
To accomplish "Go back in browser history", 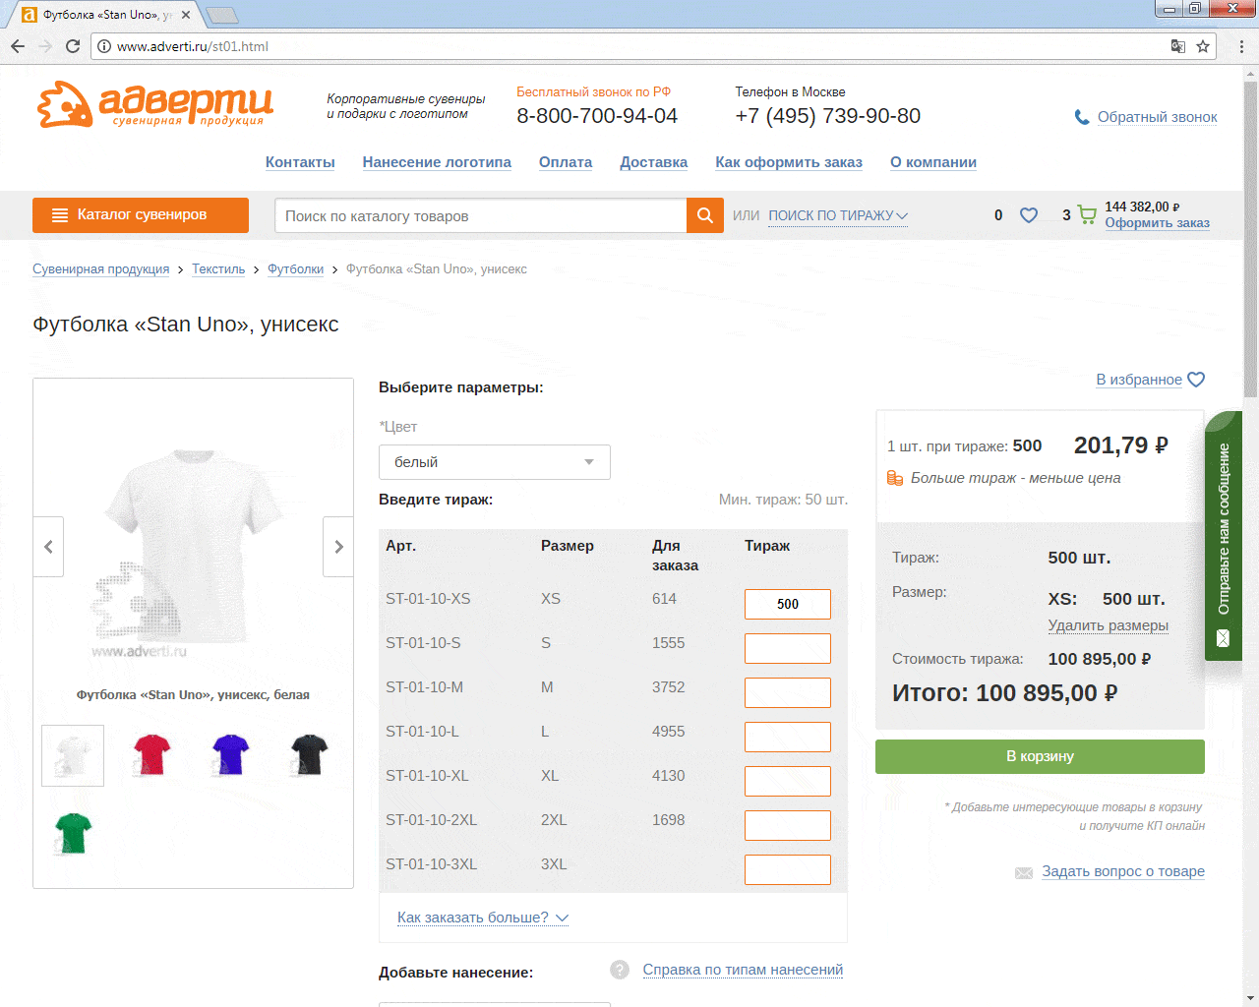I will click(18, 46).
